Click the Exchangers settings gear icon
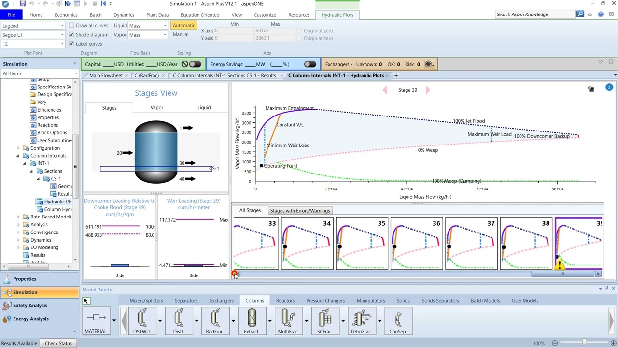The width and height of the screenshot is (618, 348). (x=429, y=64)
